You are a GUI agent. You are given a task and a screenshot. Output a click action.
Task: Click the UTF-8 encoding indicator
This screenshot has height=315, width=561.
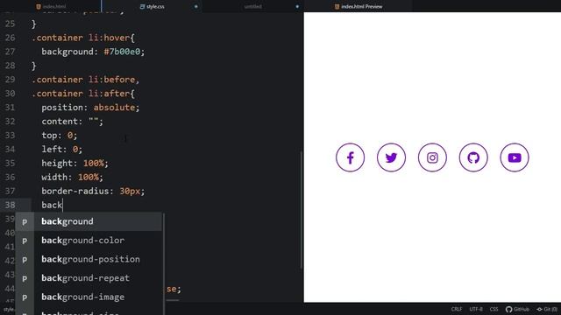click(476, 309)
